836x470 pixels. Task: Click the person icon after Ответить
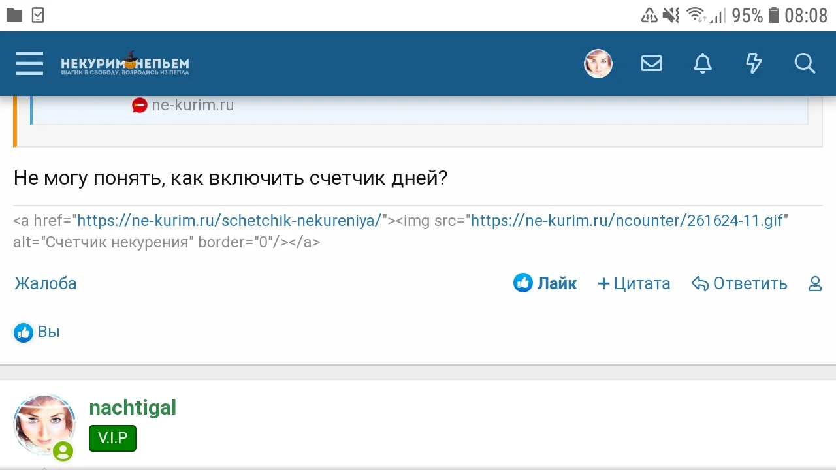(x=814, y=283)
